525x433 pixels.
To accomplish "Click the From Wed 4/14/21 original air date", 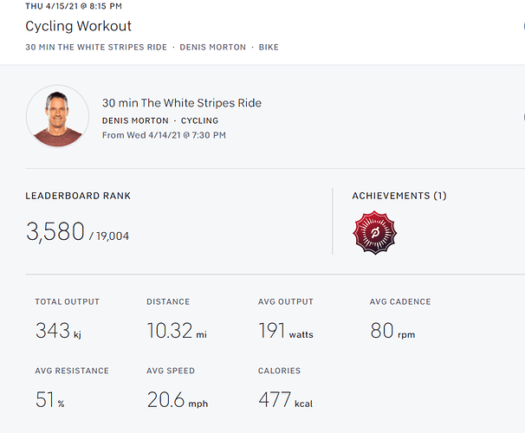I will (163, 134).
